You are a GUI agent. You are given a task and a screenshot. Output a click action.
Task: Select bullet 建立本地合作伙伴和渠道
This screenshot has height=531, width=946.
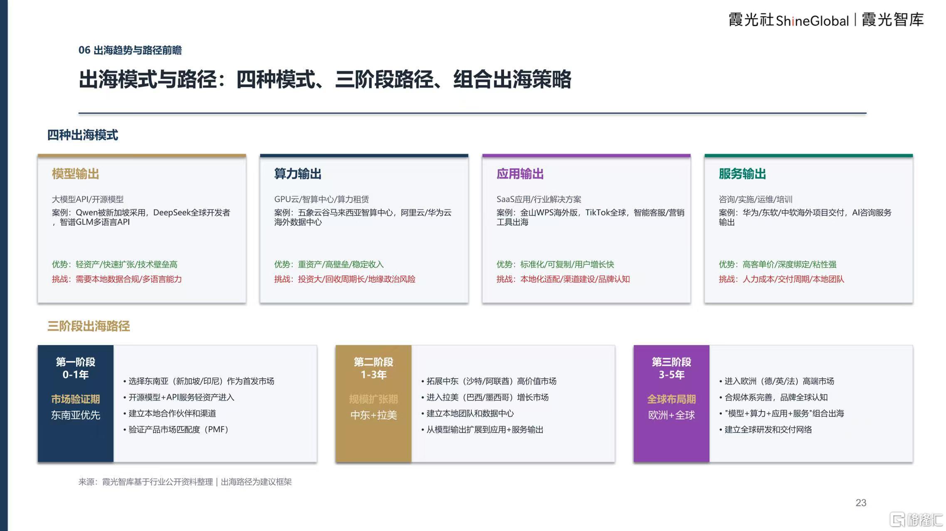pos(170,414)
